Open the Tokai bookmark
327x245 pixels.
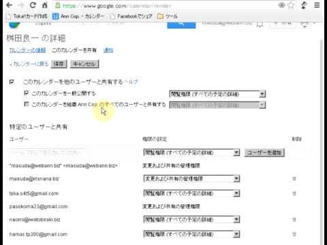[27, 16]
